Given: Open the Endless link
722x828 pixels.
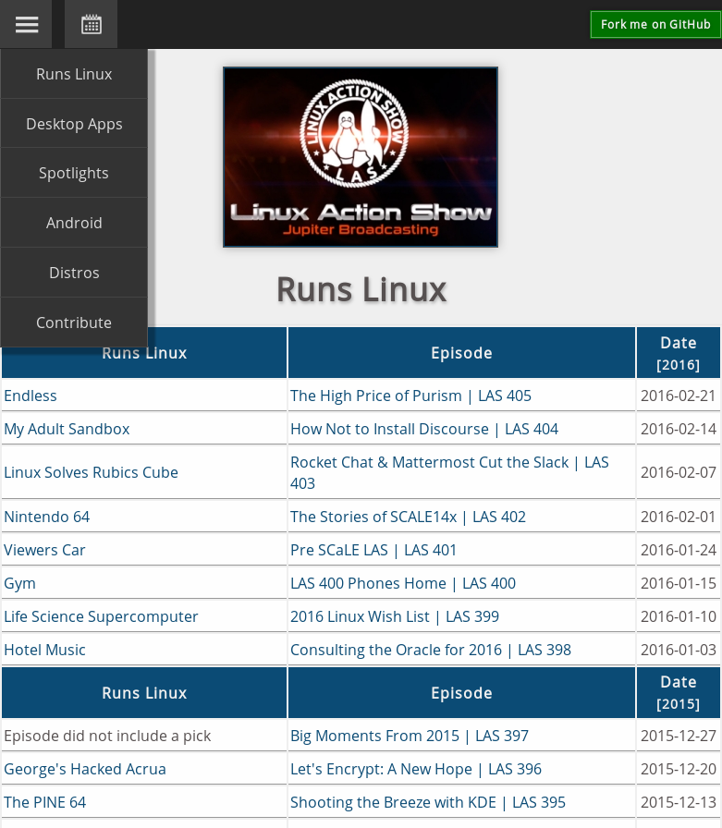Looking at the screenshot, I should pyautogui.click(x=31, y=396).
